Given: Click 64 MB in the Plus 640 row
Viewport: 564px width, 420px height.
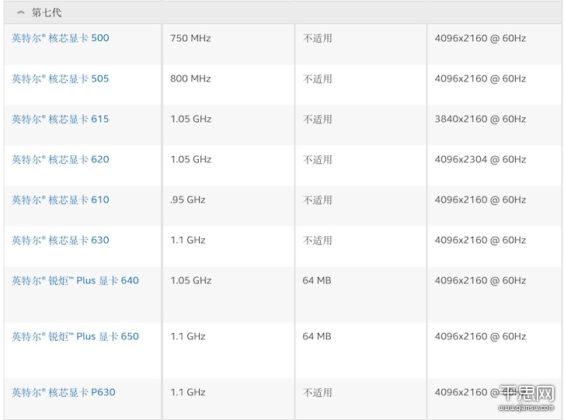Looking at the screenshot, I should 317,280.
